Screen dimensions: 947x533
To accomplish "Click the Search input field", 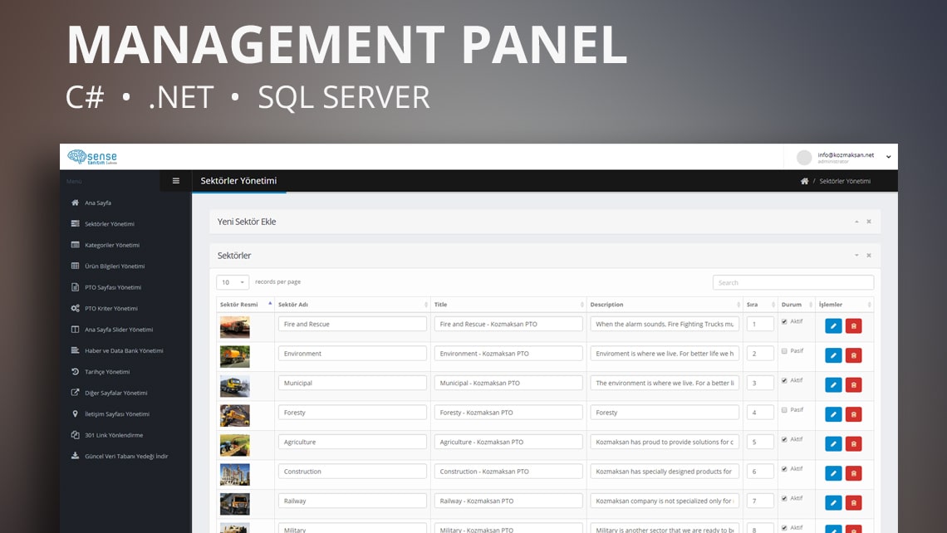I will [x=792, y=282].
